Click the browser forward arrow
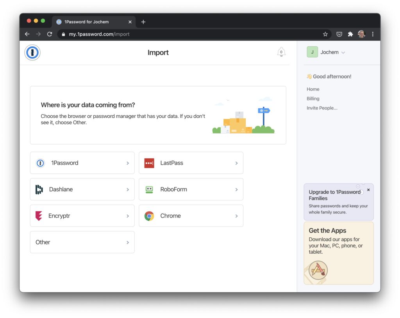The image size is (400, 318). click(38, 34)
